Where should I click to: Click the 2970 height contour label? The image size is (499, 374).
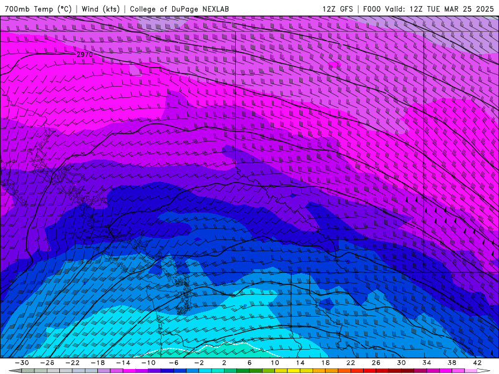point(85,54)
